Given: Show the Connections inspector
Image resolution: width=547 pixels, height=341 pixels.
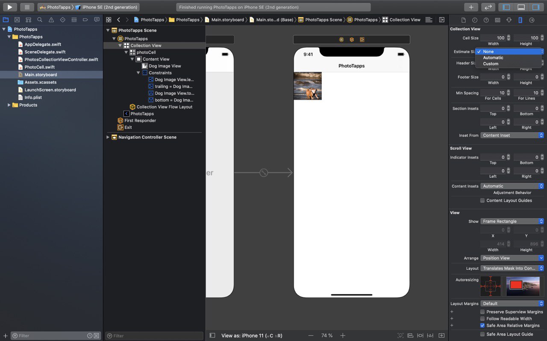Looking at the screenshot, I should (x=532, y=20).
